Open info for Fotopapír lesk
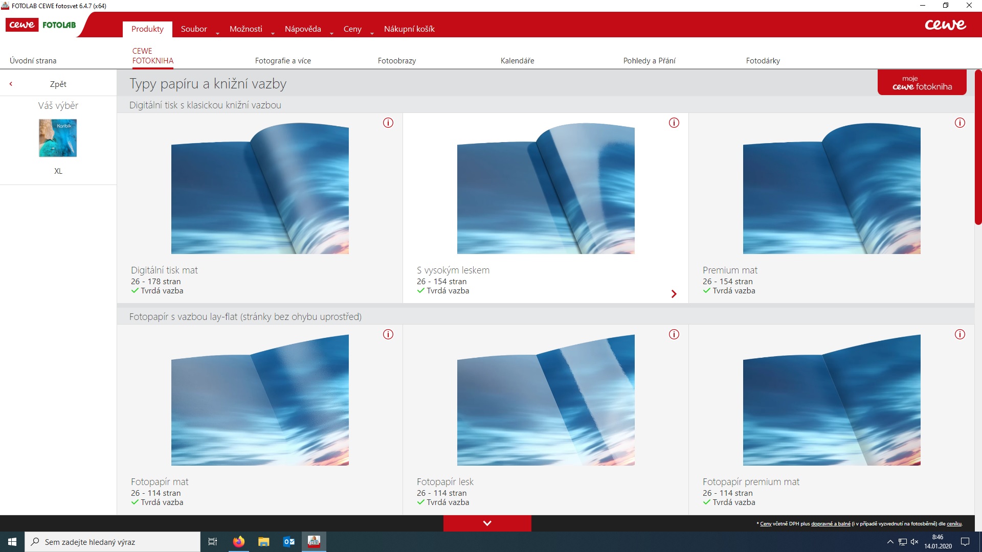The height and width of the screenshot is (552, 982). pyautogui.click(x=674, y=334)
